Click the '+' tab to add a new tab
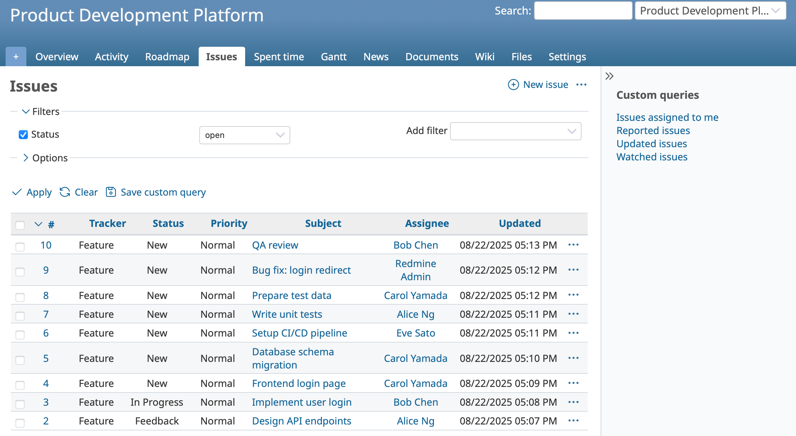796x436 pixels. point(15,56)
